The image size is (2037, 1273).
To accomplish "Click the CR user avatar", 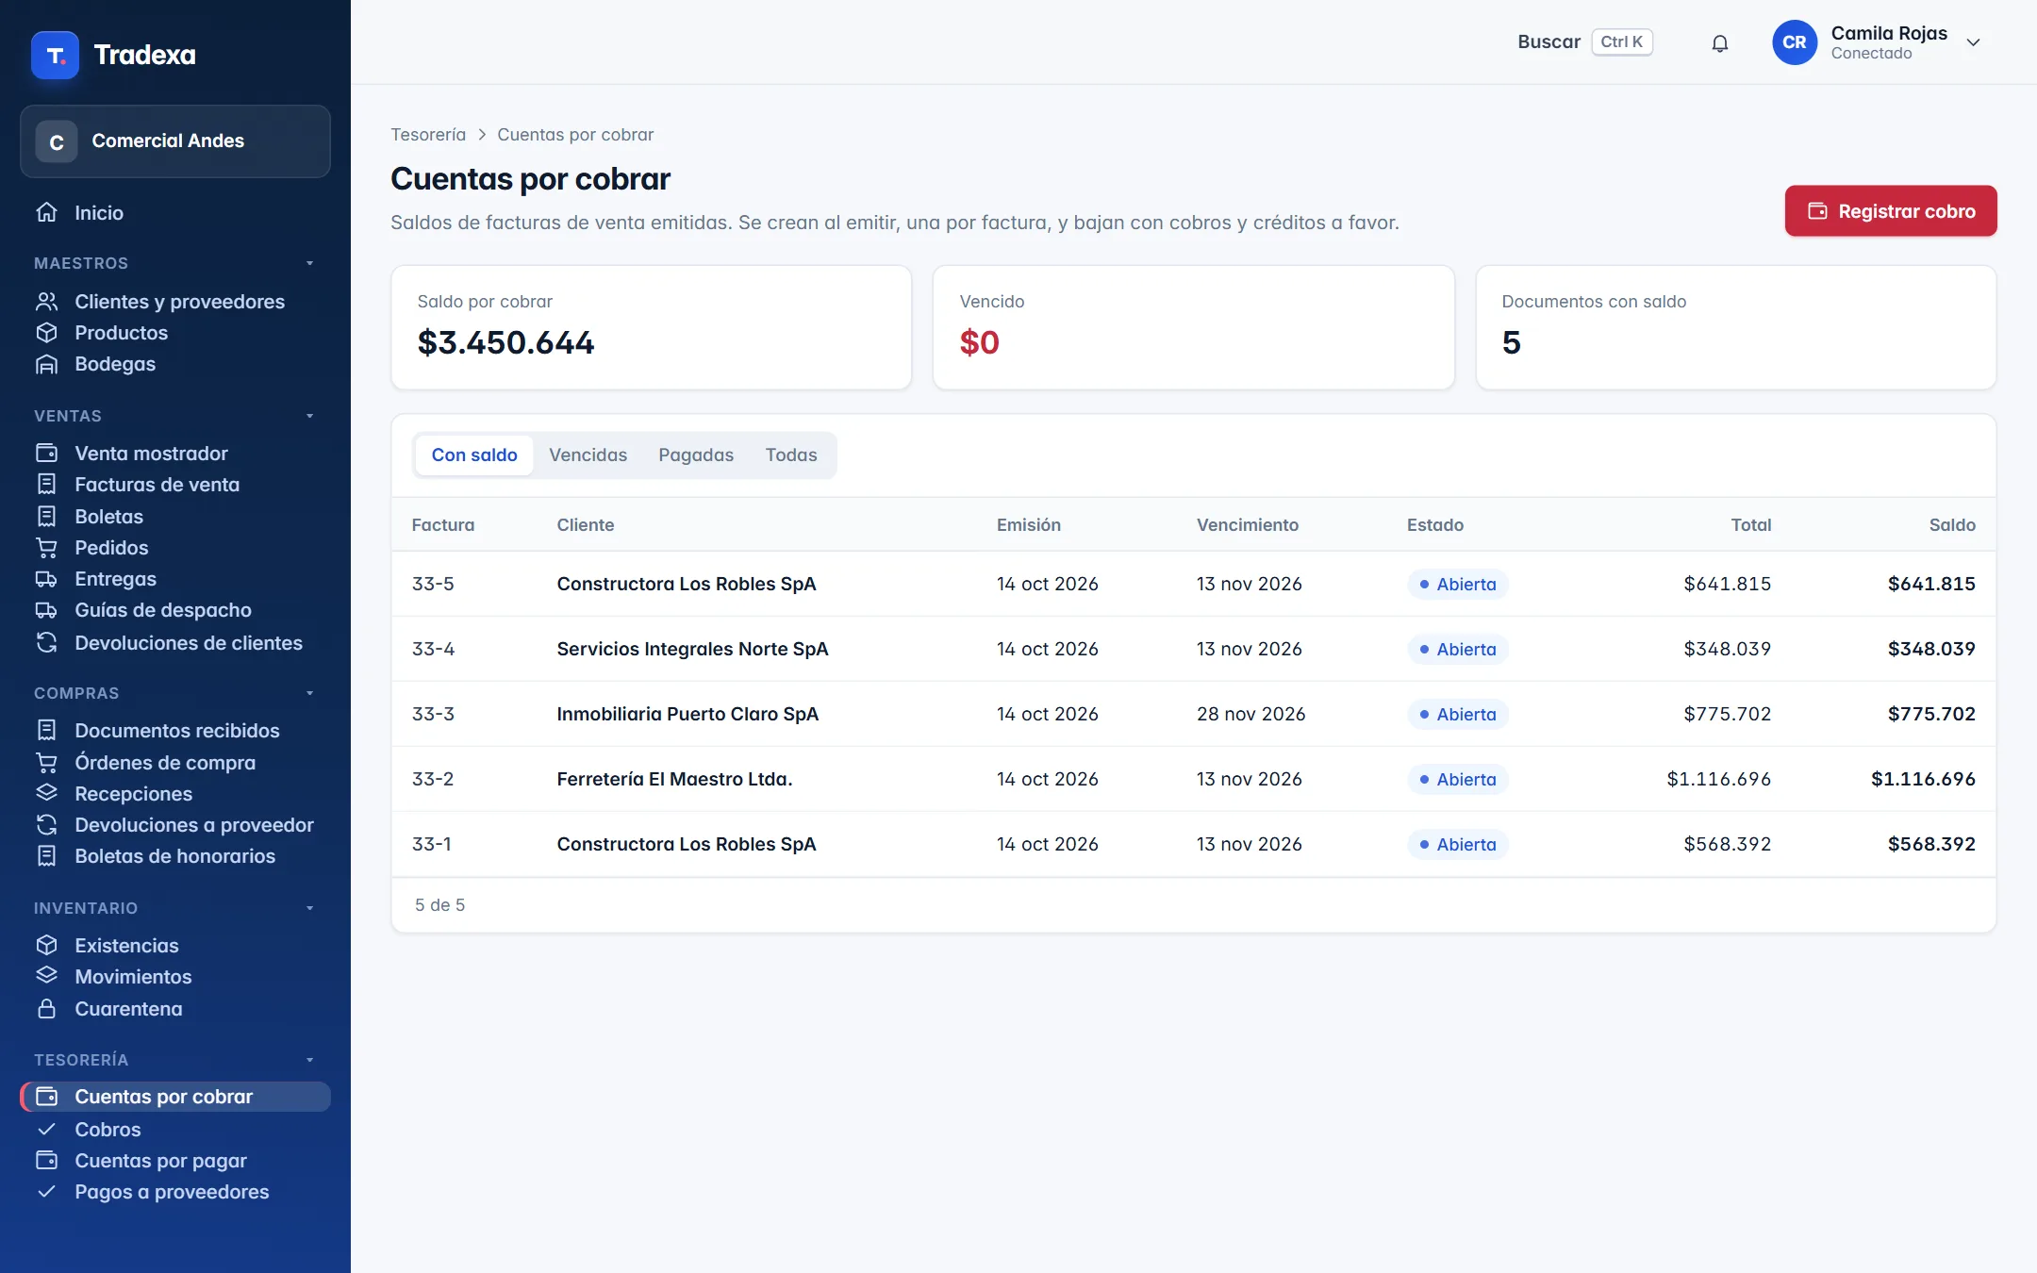I will (1795, 42).
